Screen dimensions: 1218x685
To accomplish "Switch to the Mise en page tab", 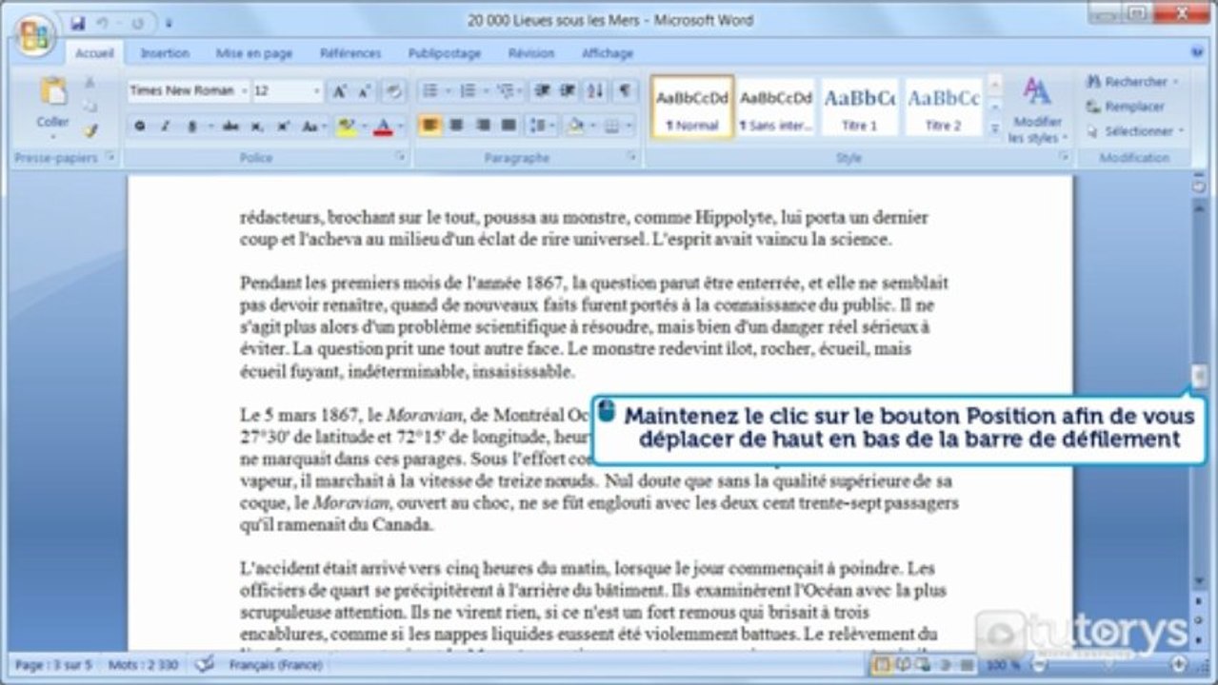I will coord(254,53).
